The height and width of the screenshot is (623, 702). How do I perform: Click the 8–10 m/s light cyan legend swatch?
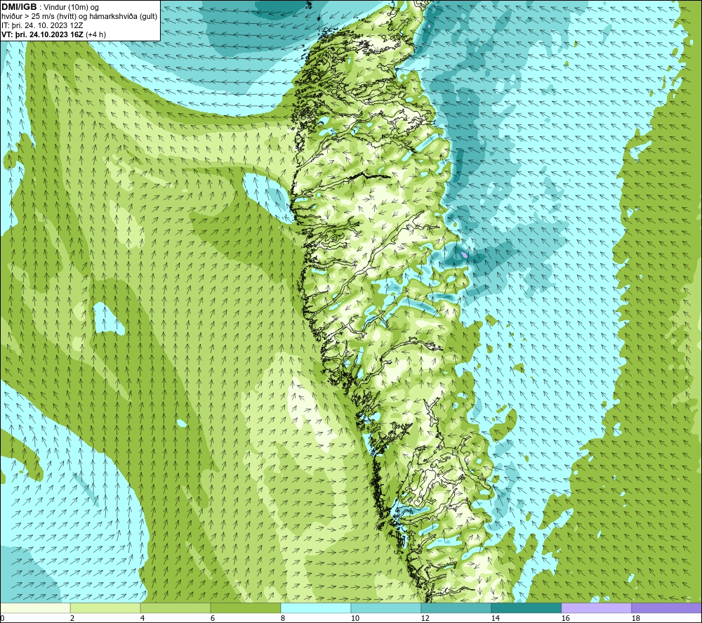[x=316, y=608]
